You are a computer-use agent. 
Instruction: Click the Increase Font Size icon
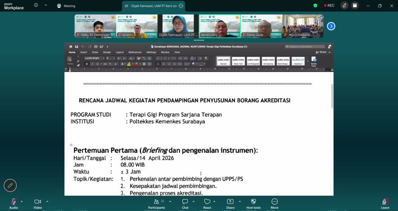tap(119, 58)
